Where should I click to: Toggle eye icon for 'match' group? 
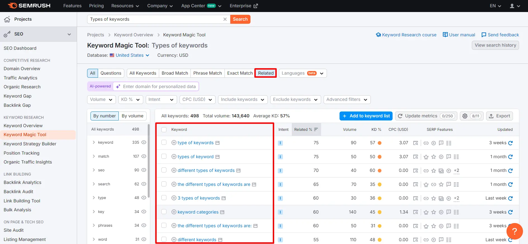click(144, 156)
